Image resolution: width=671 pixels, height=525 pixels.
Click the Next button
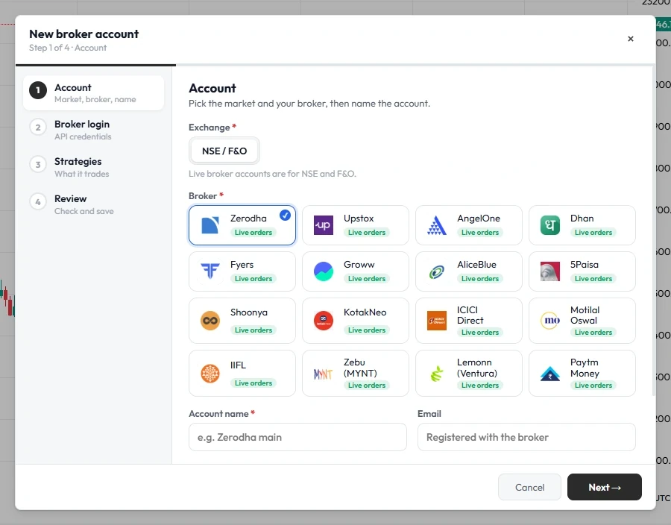coord(604,487)
